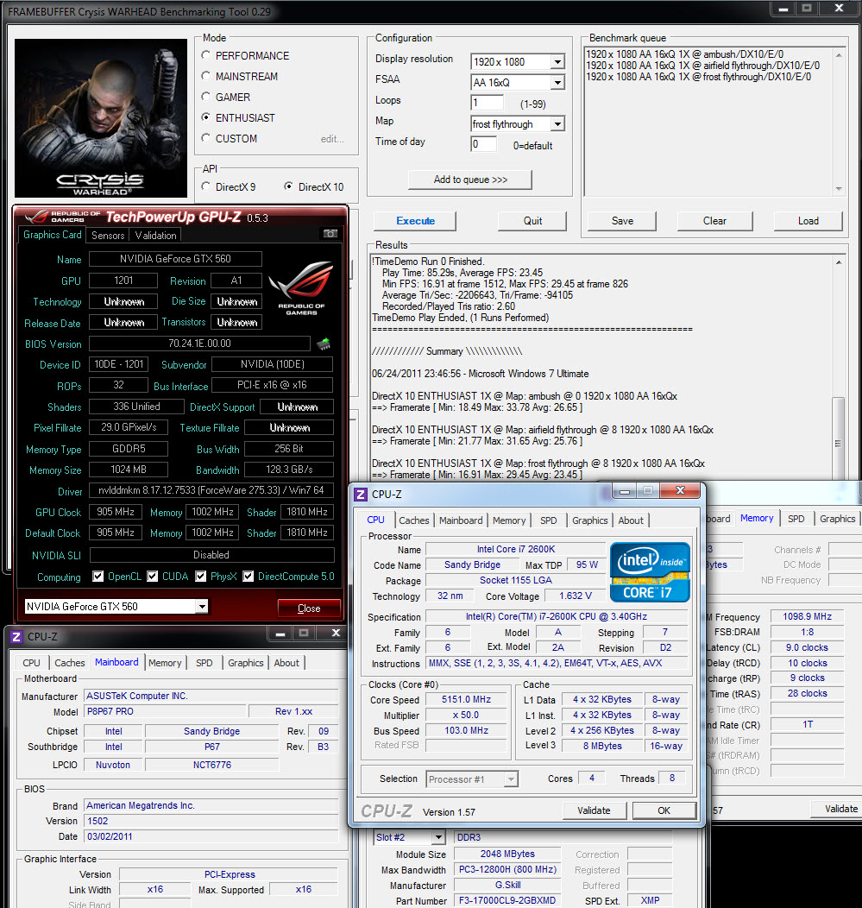This screenshot has width=862, height=908.
Task: Select ENTHUSIAST mode radio button
Action: coord(205,117)
